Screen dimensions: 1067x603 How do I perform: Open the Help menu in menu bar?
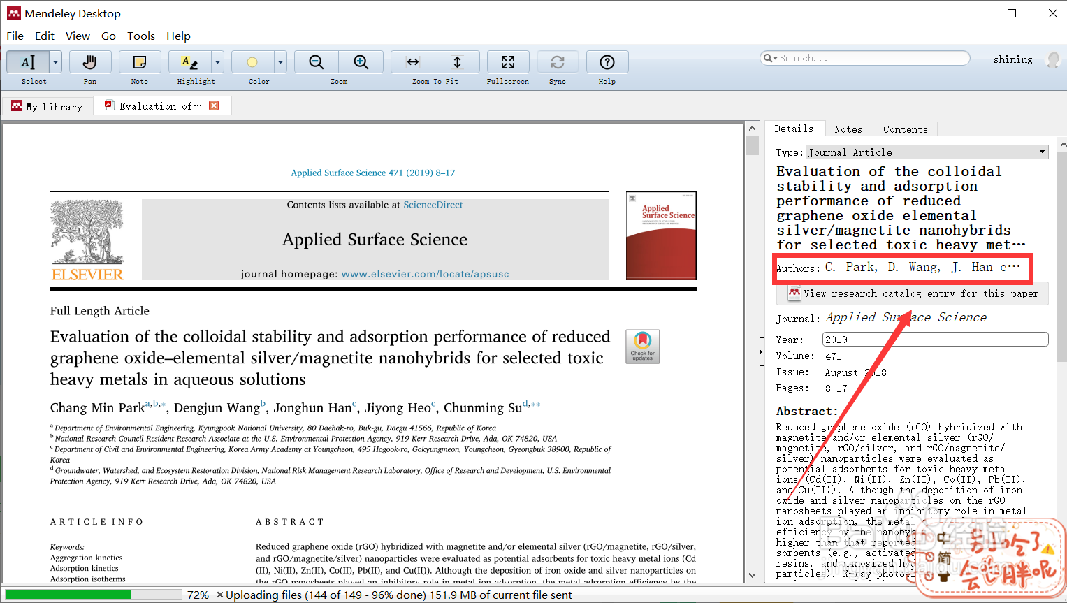point(178,36)
